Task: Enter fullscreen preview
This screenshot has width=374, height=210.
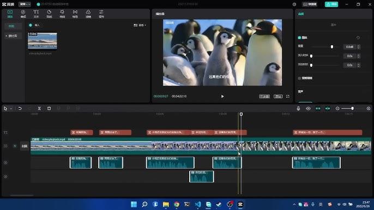Action: click(x=288, y=96)
